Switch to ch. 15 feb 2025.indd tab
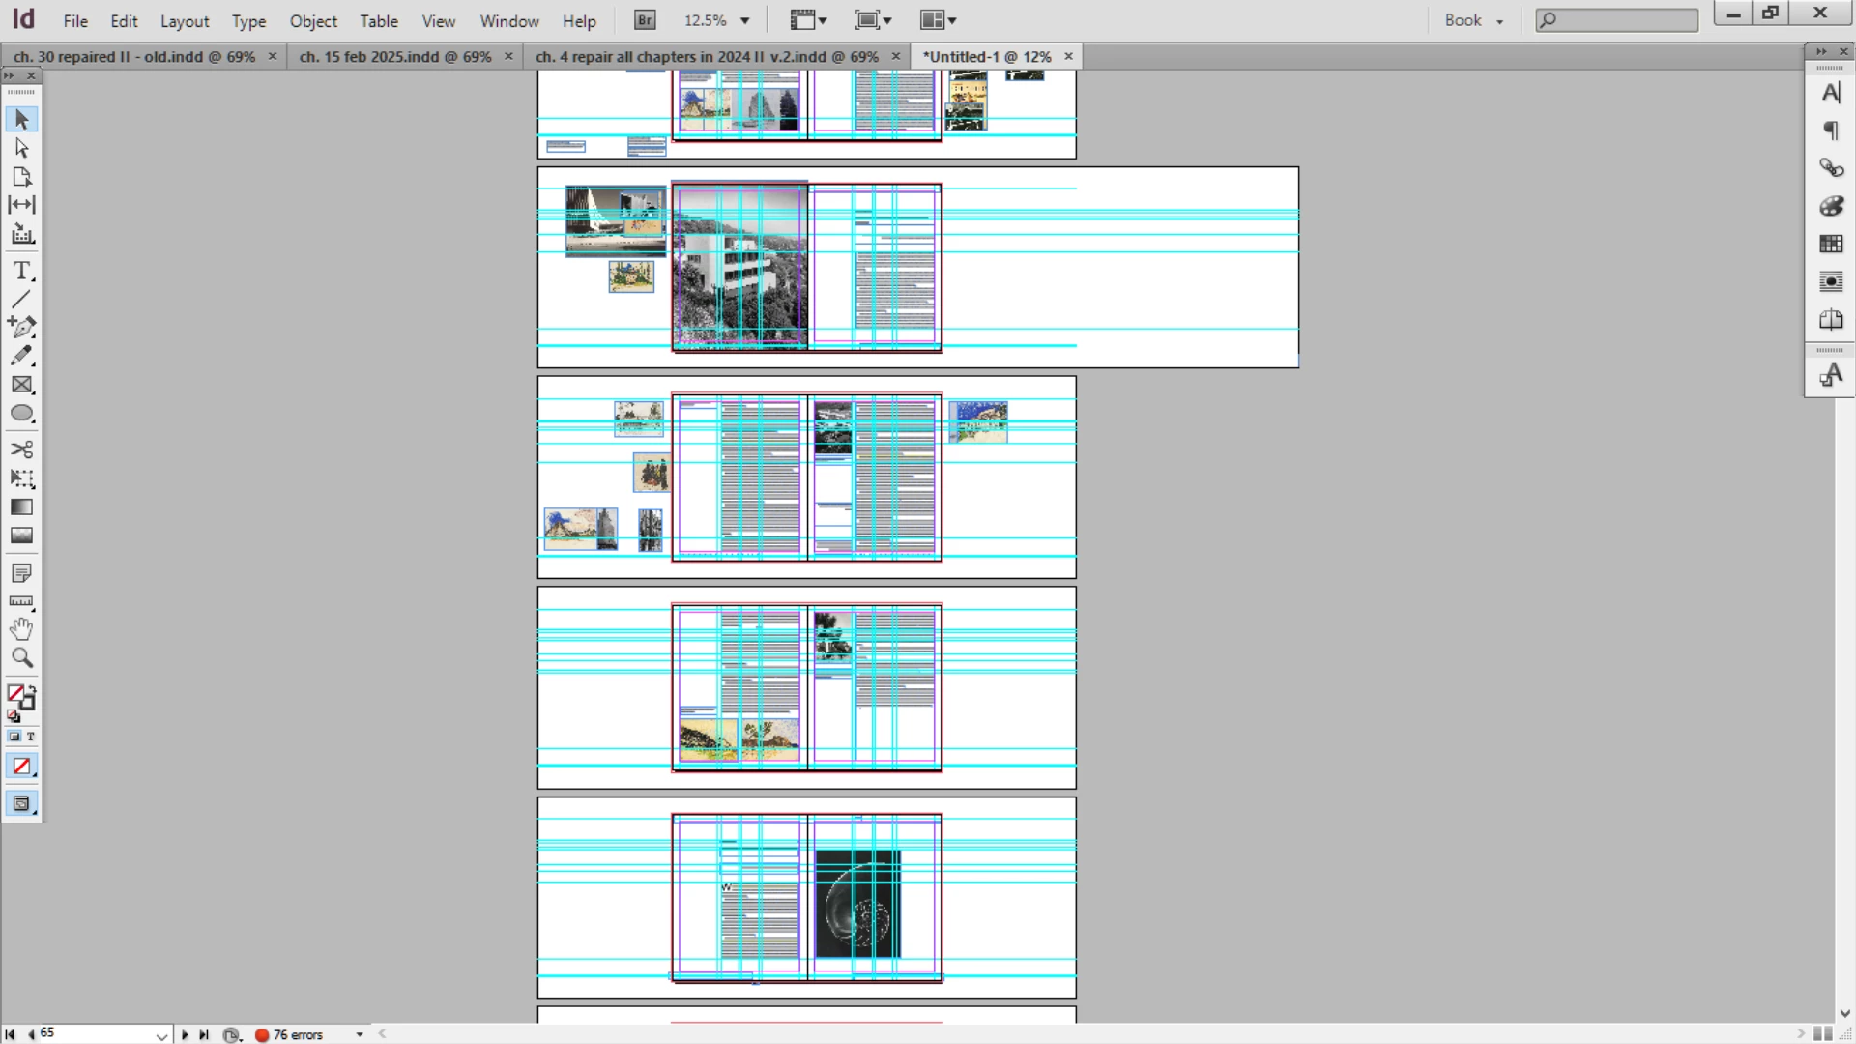The height and width of the screenshot is (1044, 1856). click(395, 56)
